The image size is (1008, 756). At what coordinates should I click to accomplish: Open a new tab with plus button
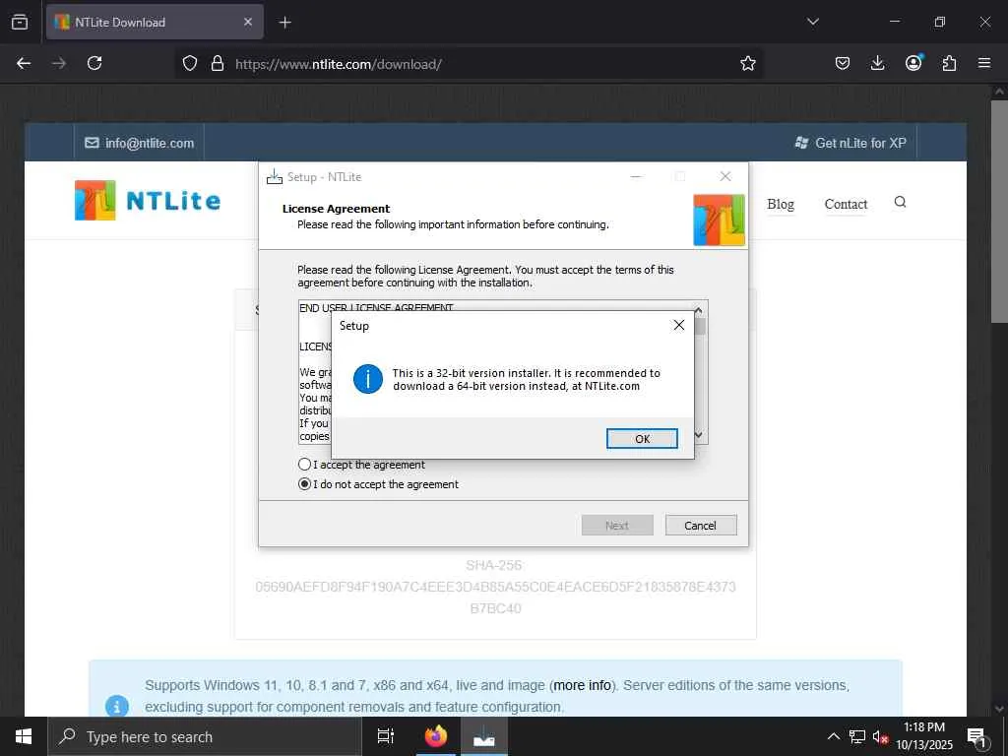pyautogui.click(x=284, y=23)
